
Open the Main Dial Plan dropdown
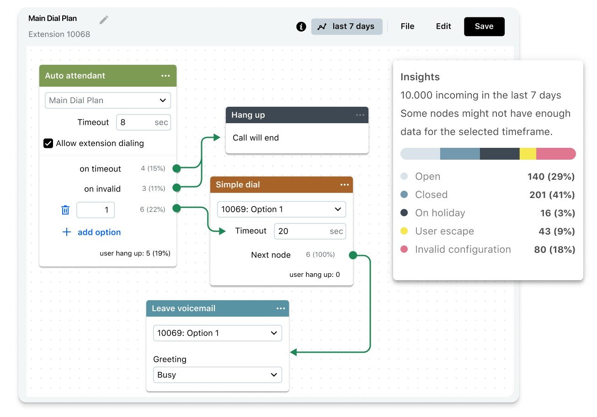pos(107,100)
